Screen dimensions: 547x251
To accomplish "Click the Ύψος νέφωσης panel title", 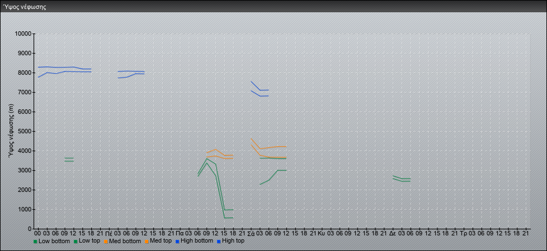I will (24, 7).
